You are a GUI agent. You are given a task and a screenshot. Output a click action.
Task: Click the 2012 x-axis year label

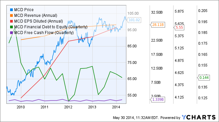pos(68,107)
